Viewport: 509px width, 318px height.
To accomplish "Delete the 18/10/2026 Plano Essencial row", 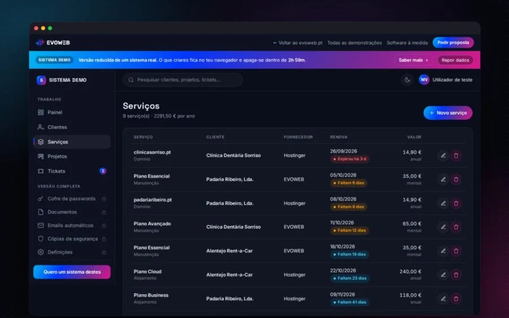I will pos(456,251).
